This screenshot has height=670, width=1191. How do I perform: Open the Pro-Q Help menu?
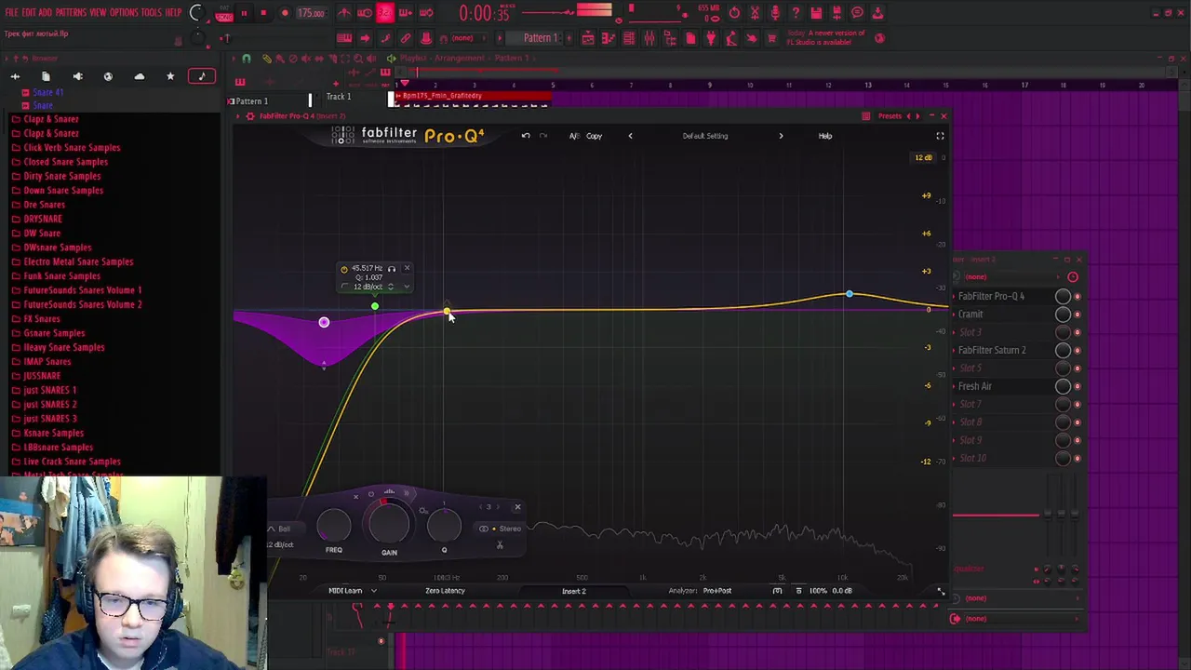825,136
